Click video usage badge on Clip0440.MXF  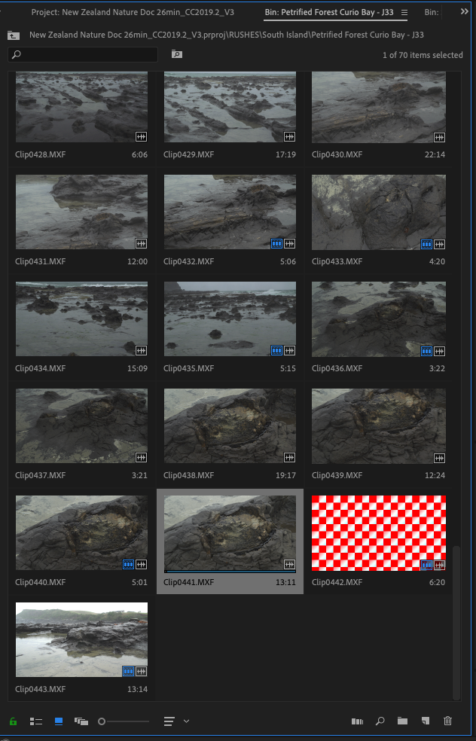pyautogui.click(x=128, y=564)
